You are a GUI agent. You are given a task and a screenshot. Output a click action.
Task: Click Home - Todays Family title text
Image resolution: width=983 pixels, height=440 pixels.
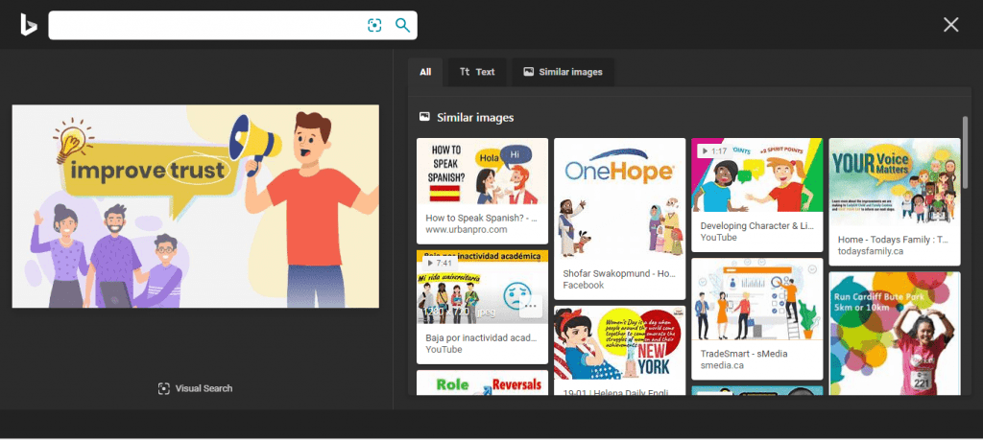[894, 240]
